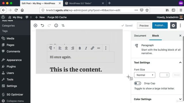Click the Preview button
The height and width of the screenshot is (103, 184).
coord(144,25)
